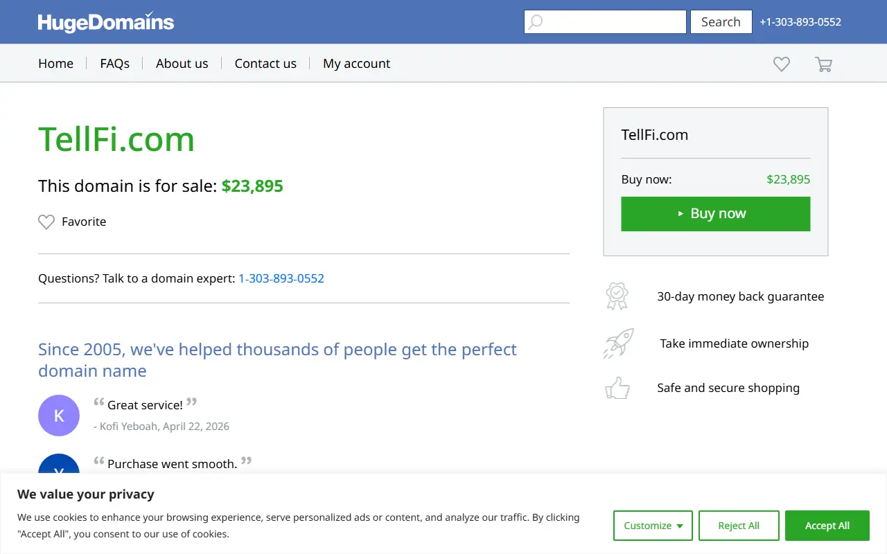Open the About us page
Image resolution: width=887 pixels, height=554 pixels.
[182, 63]
